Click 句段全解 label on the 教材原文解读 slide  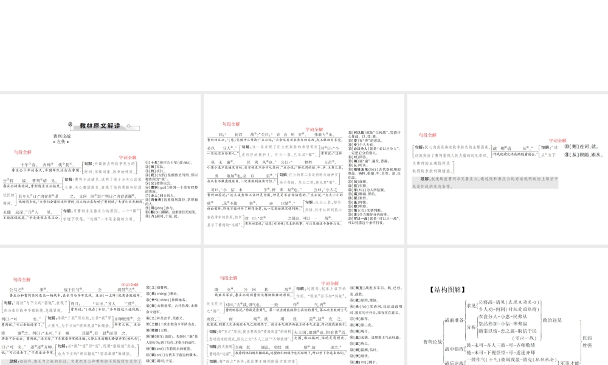(22, 152)
